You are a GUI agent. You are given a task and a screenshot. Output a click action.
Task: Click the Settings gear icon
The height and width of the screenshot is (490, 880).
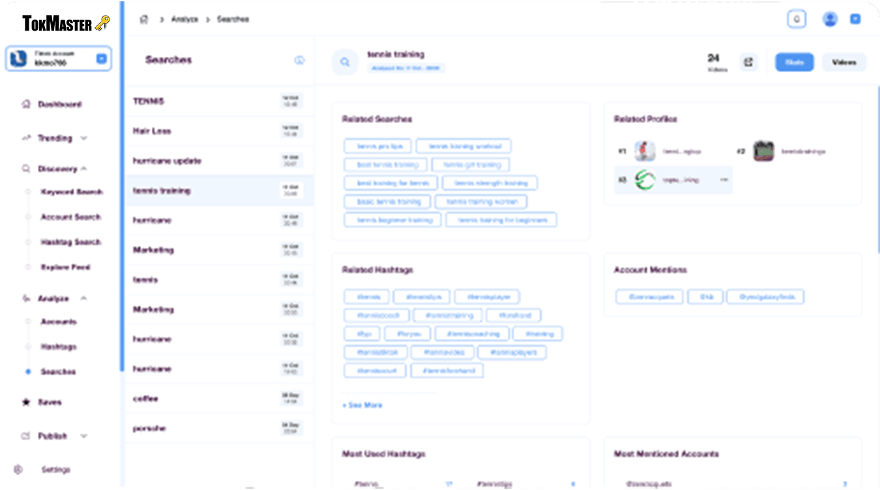coord(18,469)
